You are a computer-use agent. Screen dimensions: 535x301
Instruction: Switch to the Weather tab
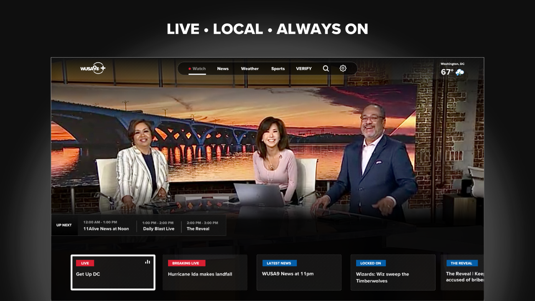250,69
